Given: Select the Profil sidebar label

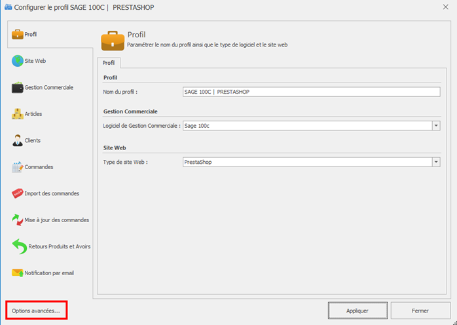Looking at the screenshot, I should point(31,35).
